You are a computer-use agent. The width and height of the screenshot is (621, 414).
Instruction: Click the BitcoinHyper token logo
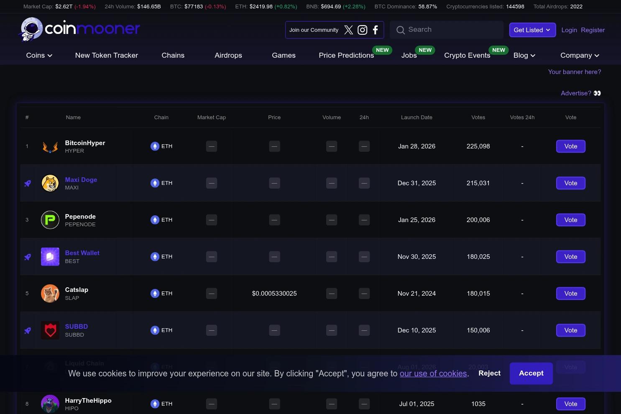pos(50,146)
